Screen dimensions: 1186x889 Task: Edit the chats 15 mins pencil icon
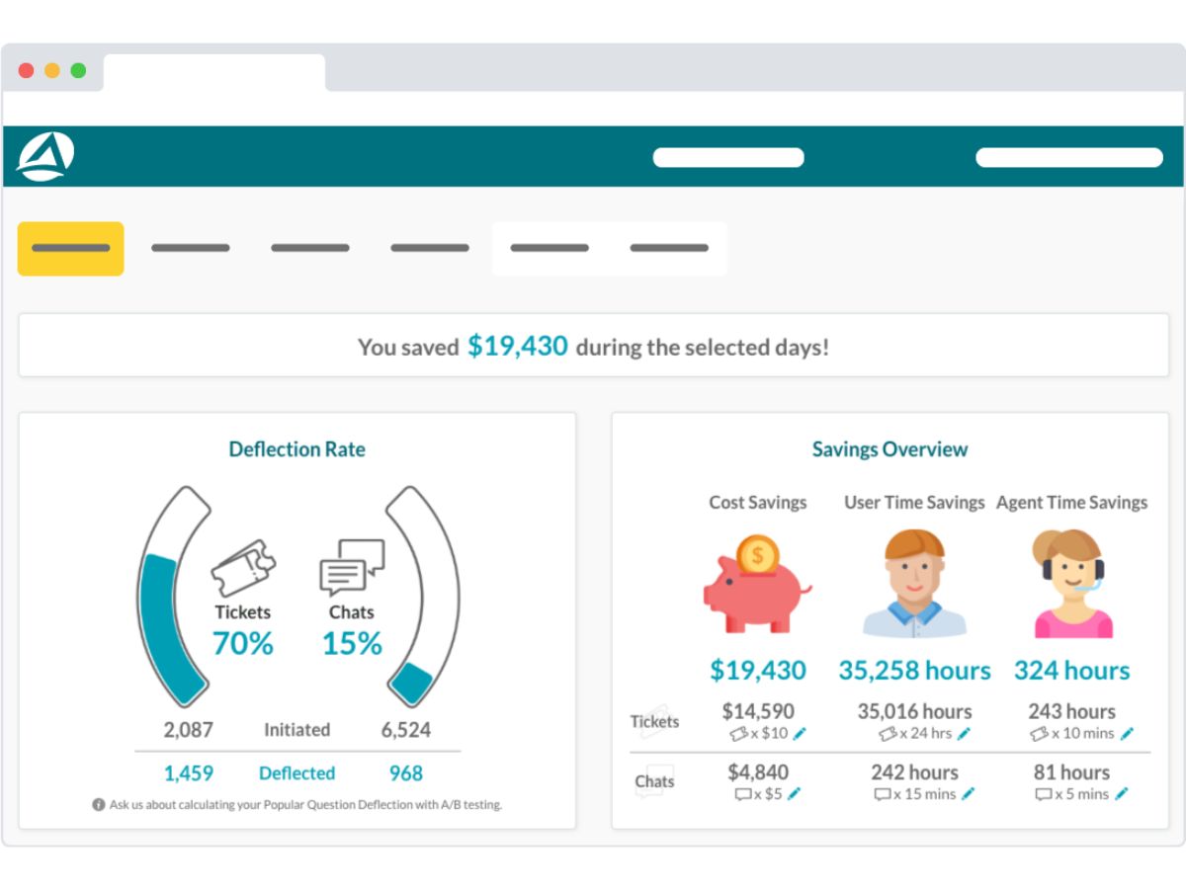pos(968,794)
